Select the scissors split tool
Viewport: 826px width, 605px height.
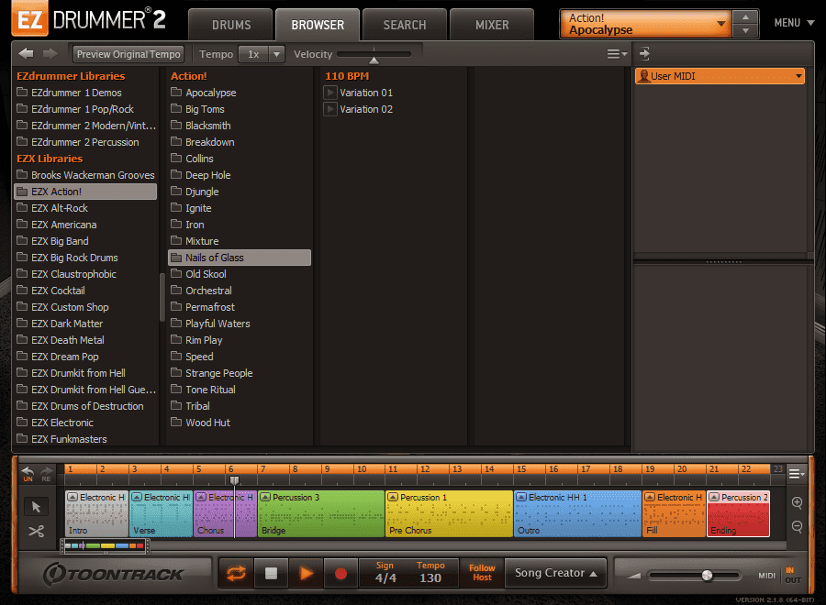(x=36, y=531)
